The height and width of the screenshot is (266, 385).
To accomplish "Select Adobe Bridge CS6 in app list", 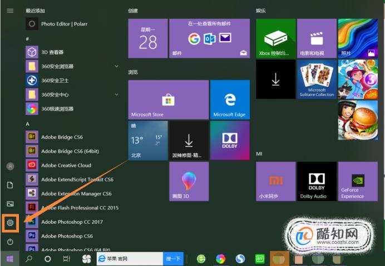I will tap(72, 137).
